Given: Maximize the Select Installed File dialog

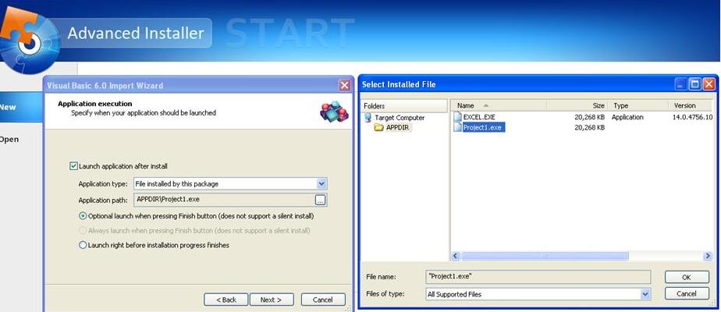Looking at the screenshot, I should point(694,84).
